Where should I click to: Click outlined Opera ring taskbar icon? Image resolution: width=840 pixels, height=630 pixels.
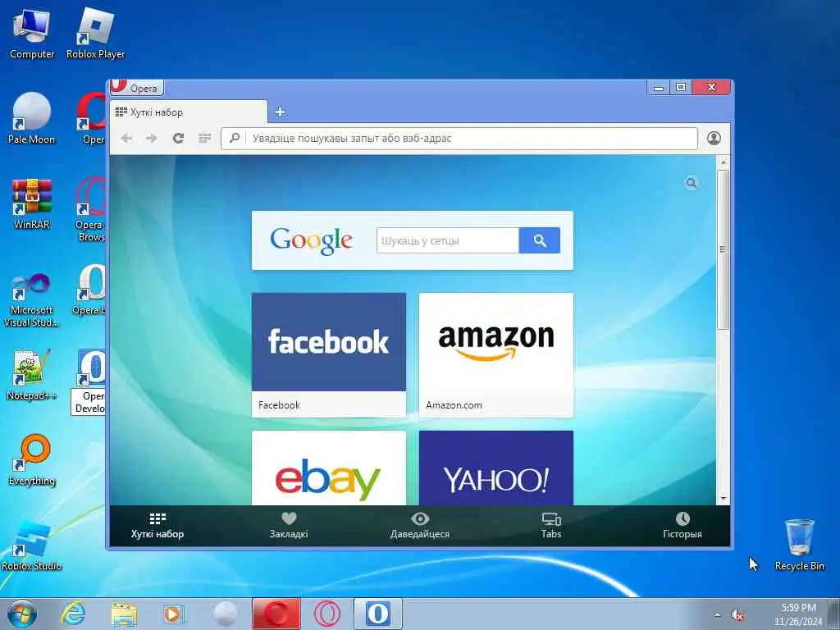pos(327,614)
